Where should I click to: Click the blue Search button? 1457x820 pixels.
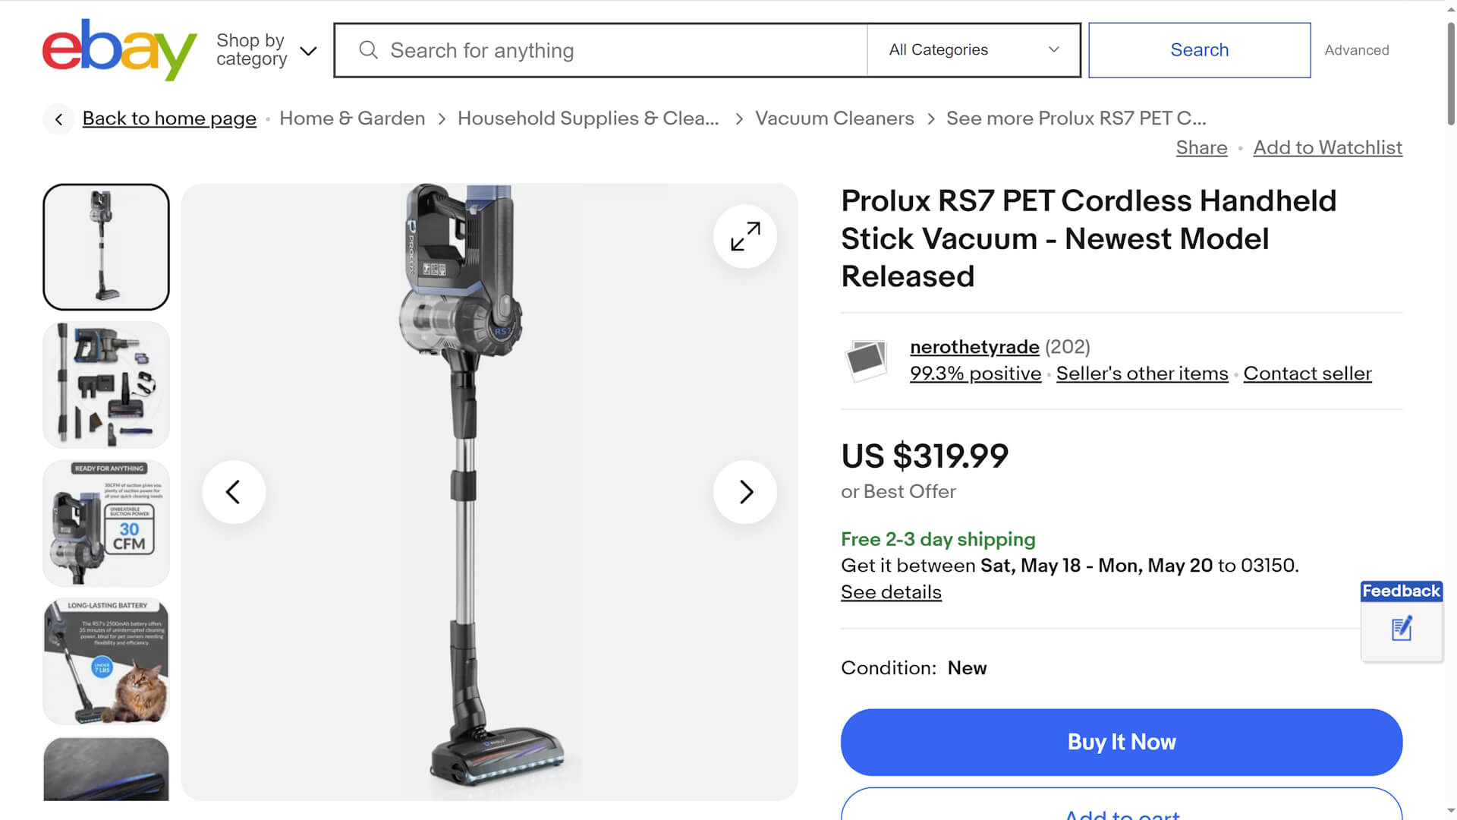pos(1199,50)
